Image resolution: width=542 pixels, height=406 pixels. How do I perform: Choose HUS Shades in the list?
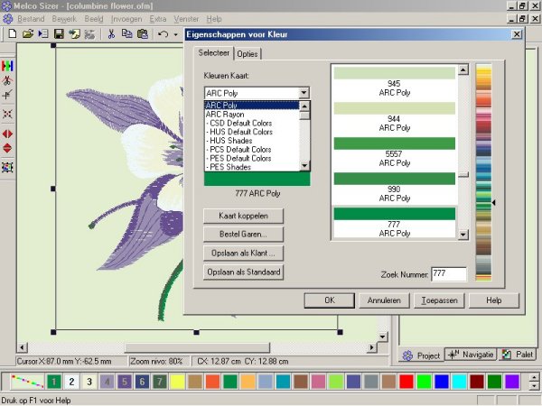click(x=252, y=141)
